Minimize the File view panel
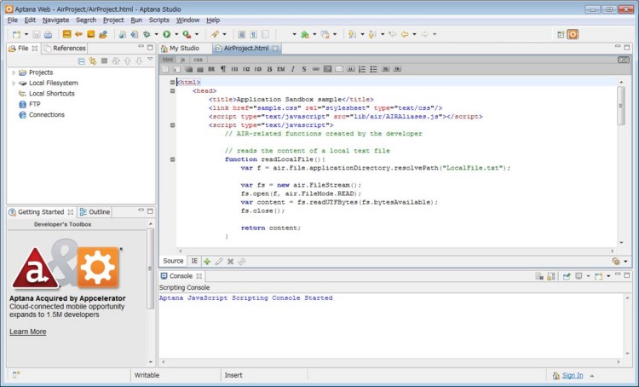The width and height of the screenshot is (639, 387). click(x=141, y=47)
